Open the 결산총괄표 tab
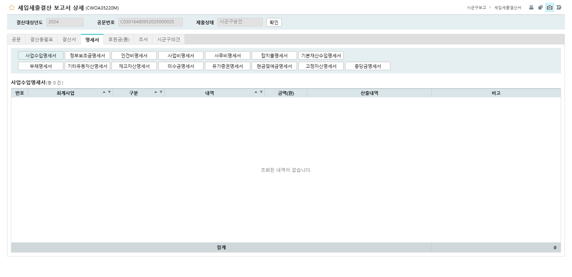 point(41,40)
